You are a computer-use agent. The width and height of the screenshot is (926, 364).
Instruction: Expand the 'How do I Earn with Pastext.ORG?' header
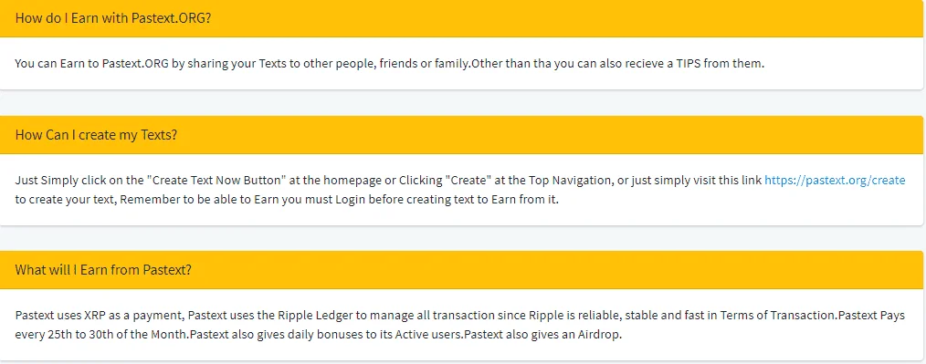tap(461, 18)
